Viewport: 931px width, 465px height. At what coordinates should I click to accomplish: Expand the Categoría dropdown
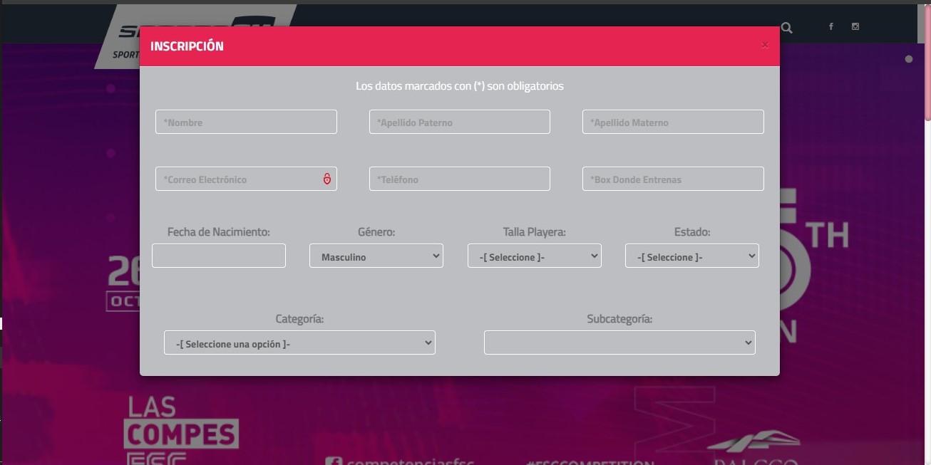tap(299, 343)
